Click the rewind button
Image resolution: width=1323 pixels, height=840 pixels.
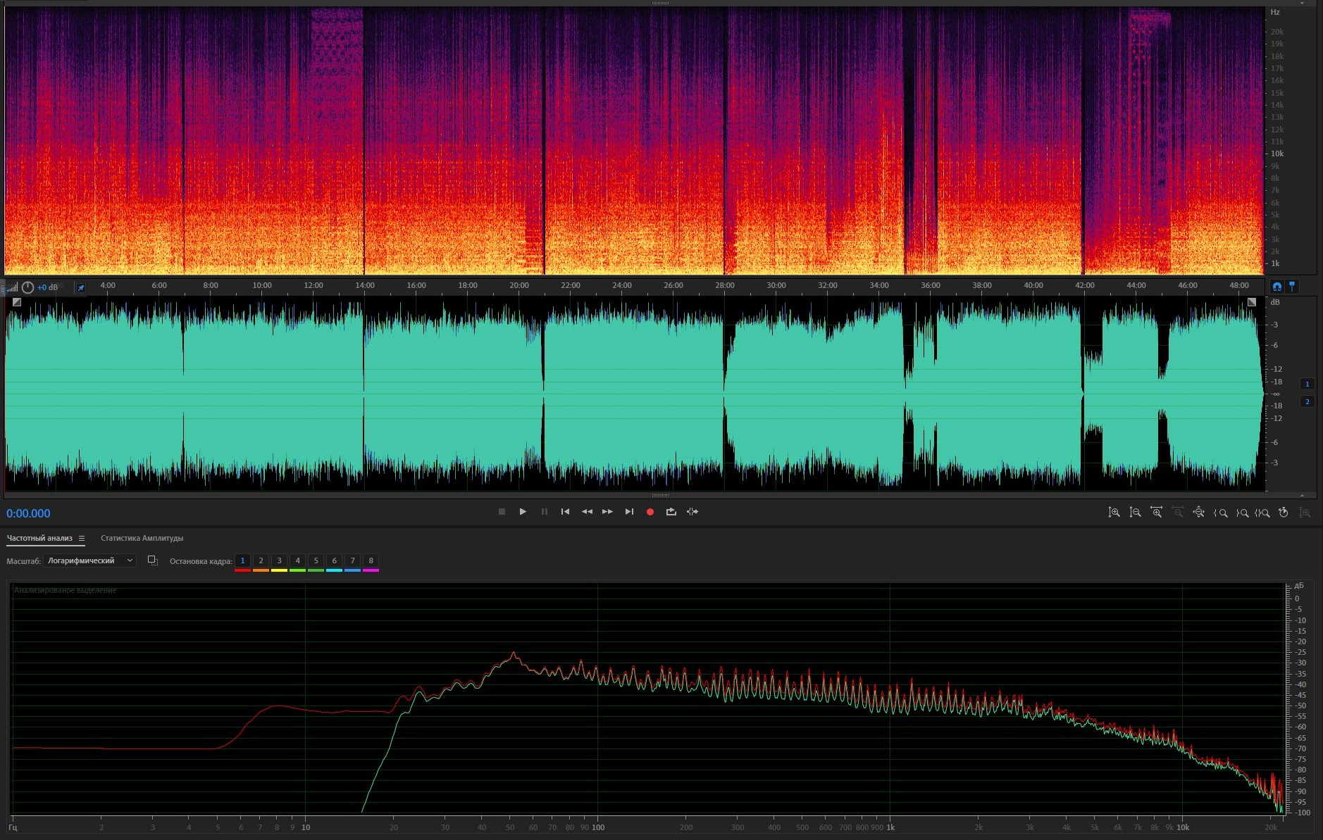tap(586, 512)
